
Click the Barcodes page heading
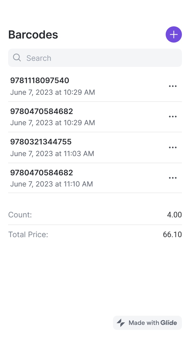(33, 35)
